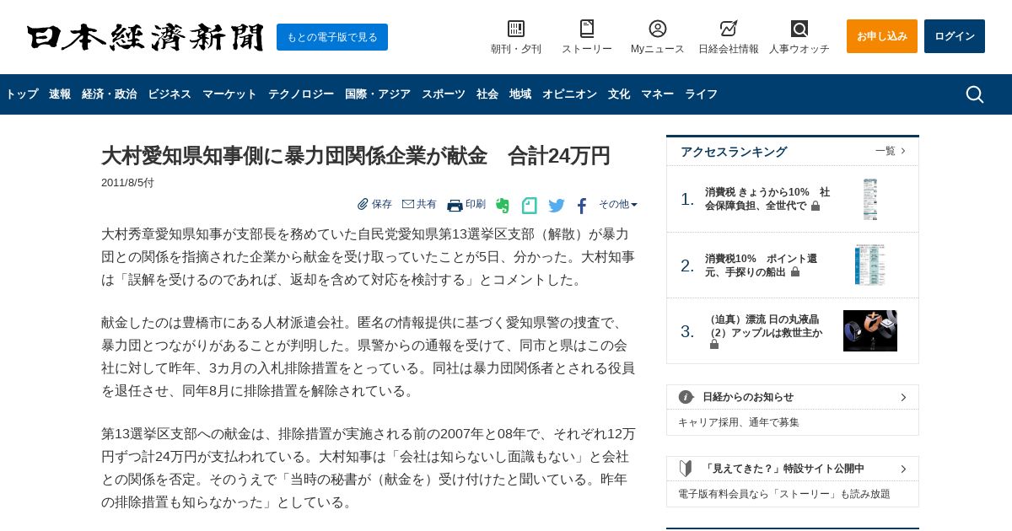Select 速報 in the navigation bar
Viewport: 1012px width, 531px height.
click(60, 94)
